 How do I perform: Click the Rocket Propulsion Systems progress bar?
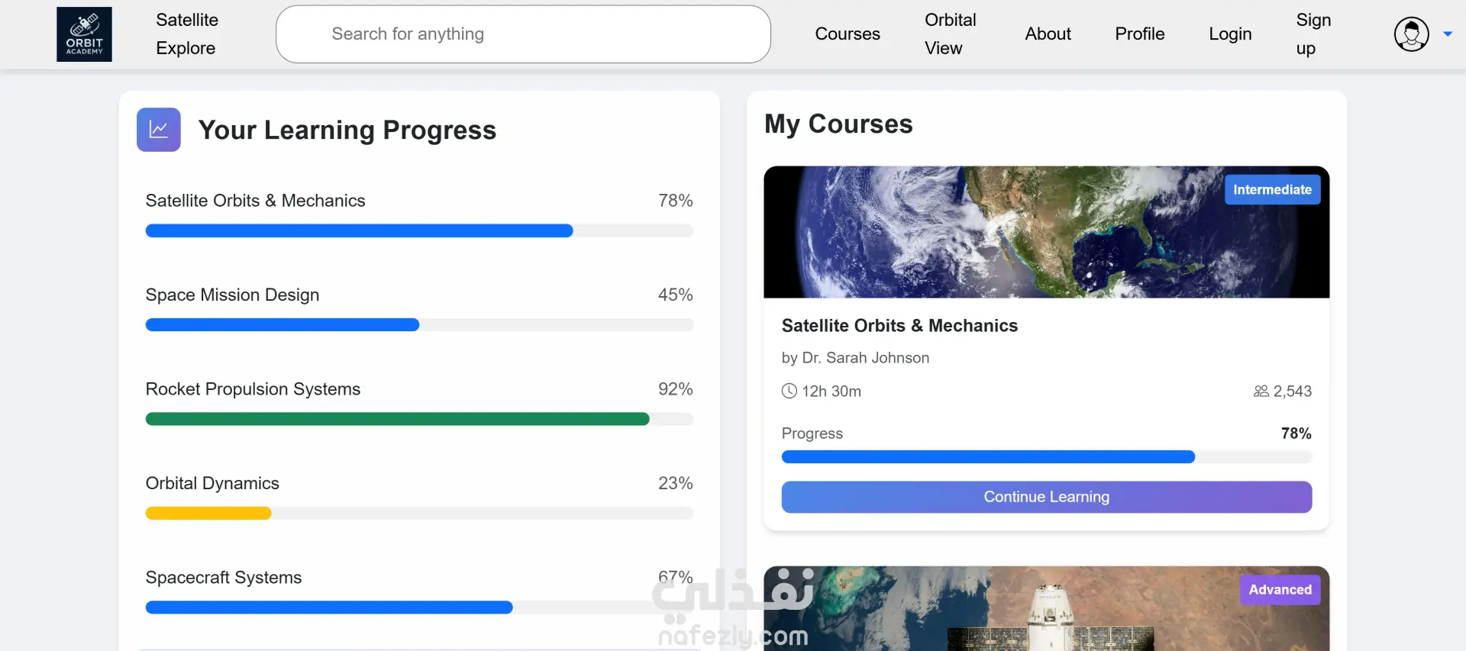coord(419,419)
